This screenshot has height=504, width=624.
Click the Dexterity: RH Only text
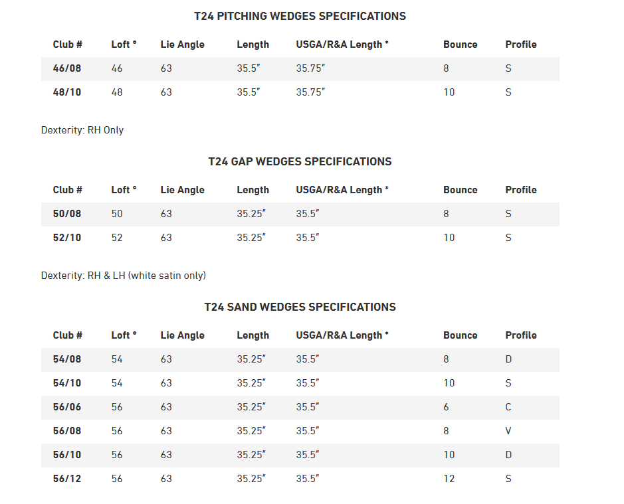82,130
